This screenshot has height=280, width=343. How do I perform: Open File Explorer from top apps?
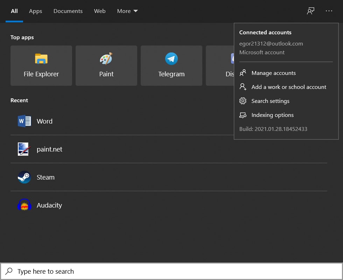pos(41,65)
